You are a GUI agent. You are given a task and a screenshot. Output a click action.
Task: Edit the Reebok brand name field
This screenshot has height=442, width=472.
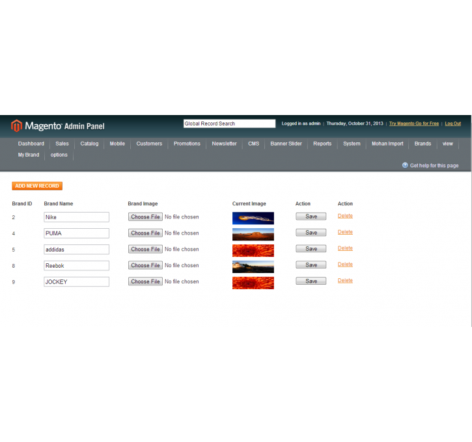tap(76, 266)
